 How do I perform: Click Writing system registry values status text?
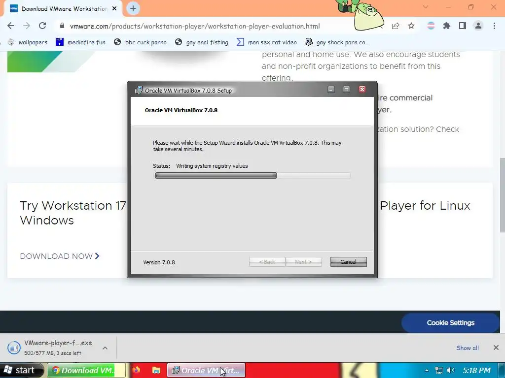212,166
